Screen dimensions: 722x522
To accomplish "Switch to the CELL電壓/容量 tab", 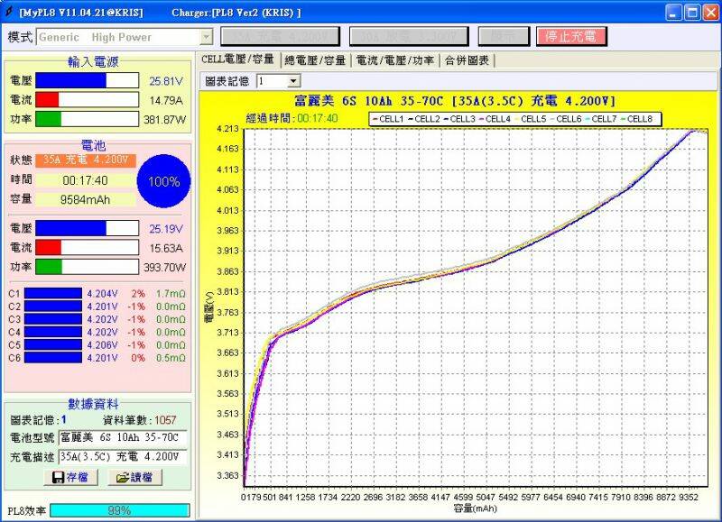I will pyautogui.click(x=237, y=60).
